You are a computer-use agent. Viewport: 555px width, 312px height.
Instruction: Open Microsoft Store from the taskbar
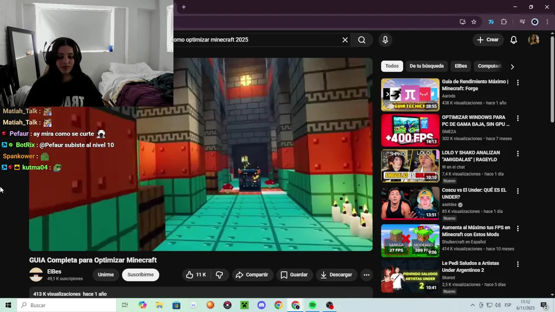coord(176,305)
